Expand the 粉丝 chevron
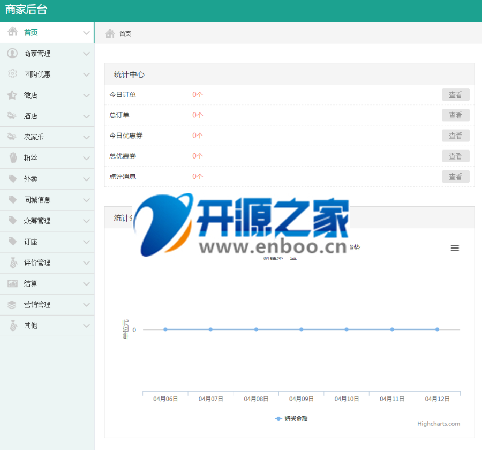This screenshot has width=482, height=450. 86,158
